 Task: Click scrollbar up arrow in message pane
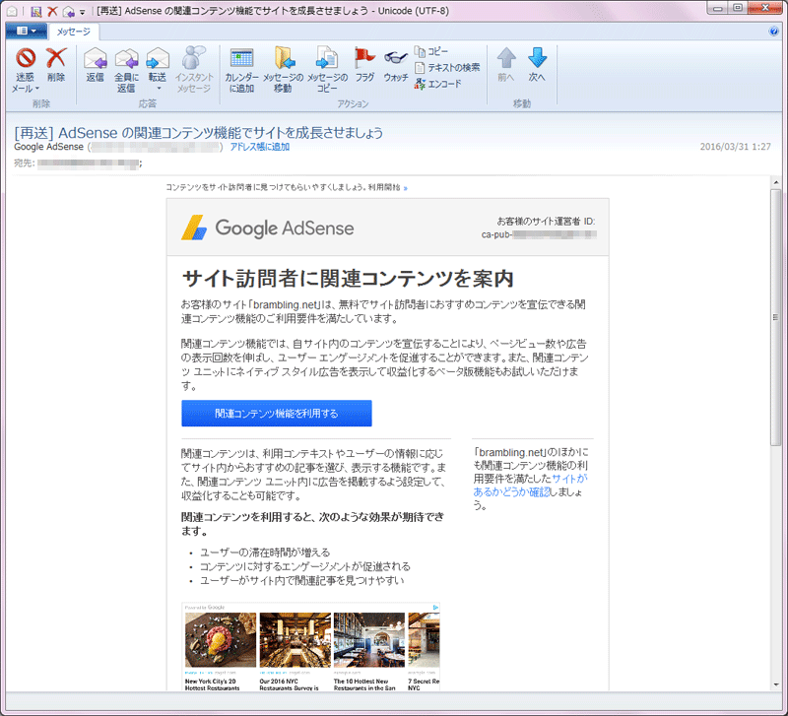776,182
